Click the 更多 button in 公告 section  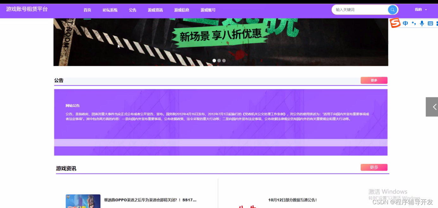coord(374,80)
